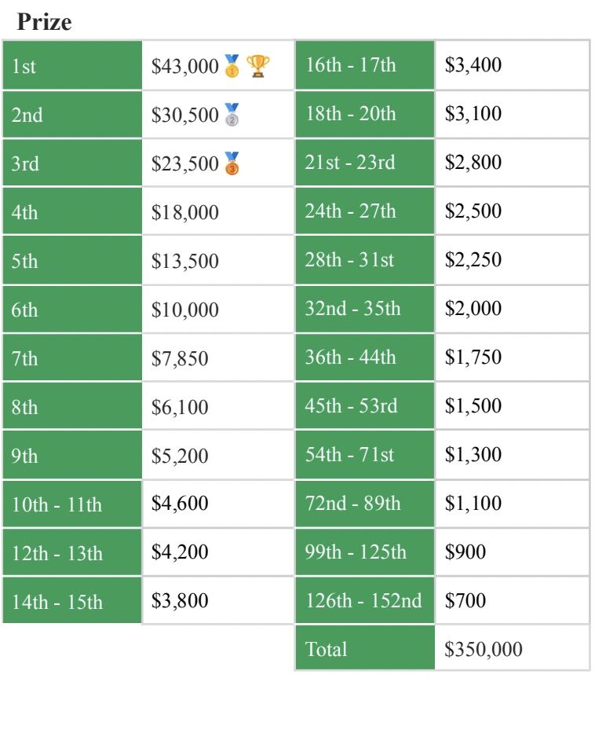Select the $350,000 total amount
This screenshot has height=748, width=595.
[484, 649]
